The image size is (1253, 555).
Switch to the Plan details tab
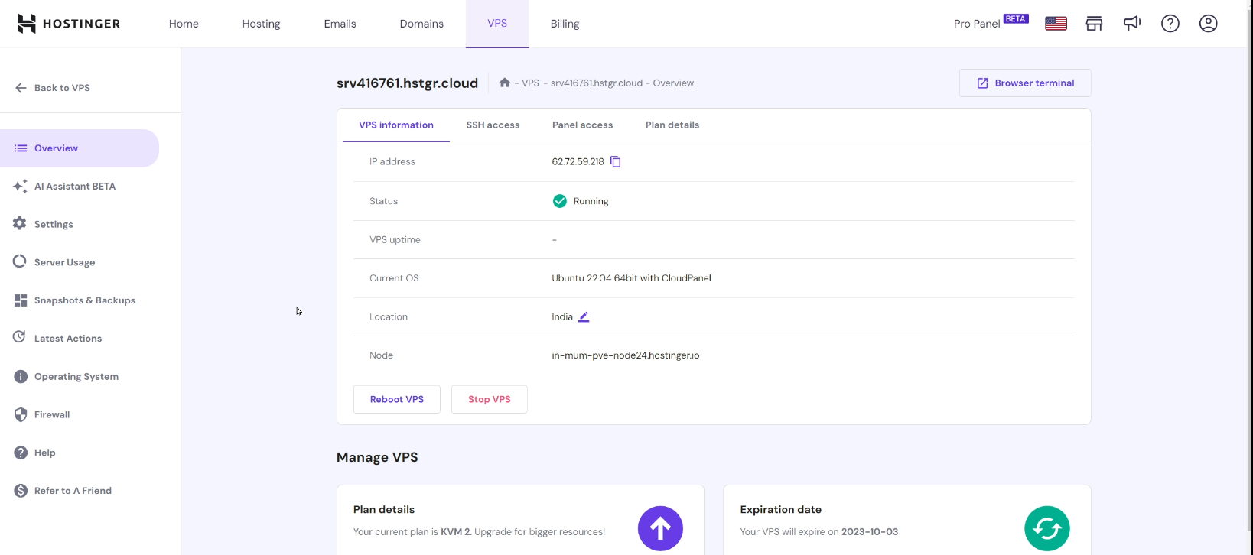(672, 125)
